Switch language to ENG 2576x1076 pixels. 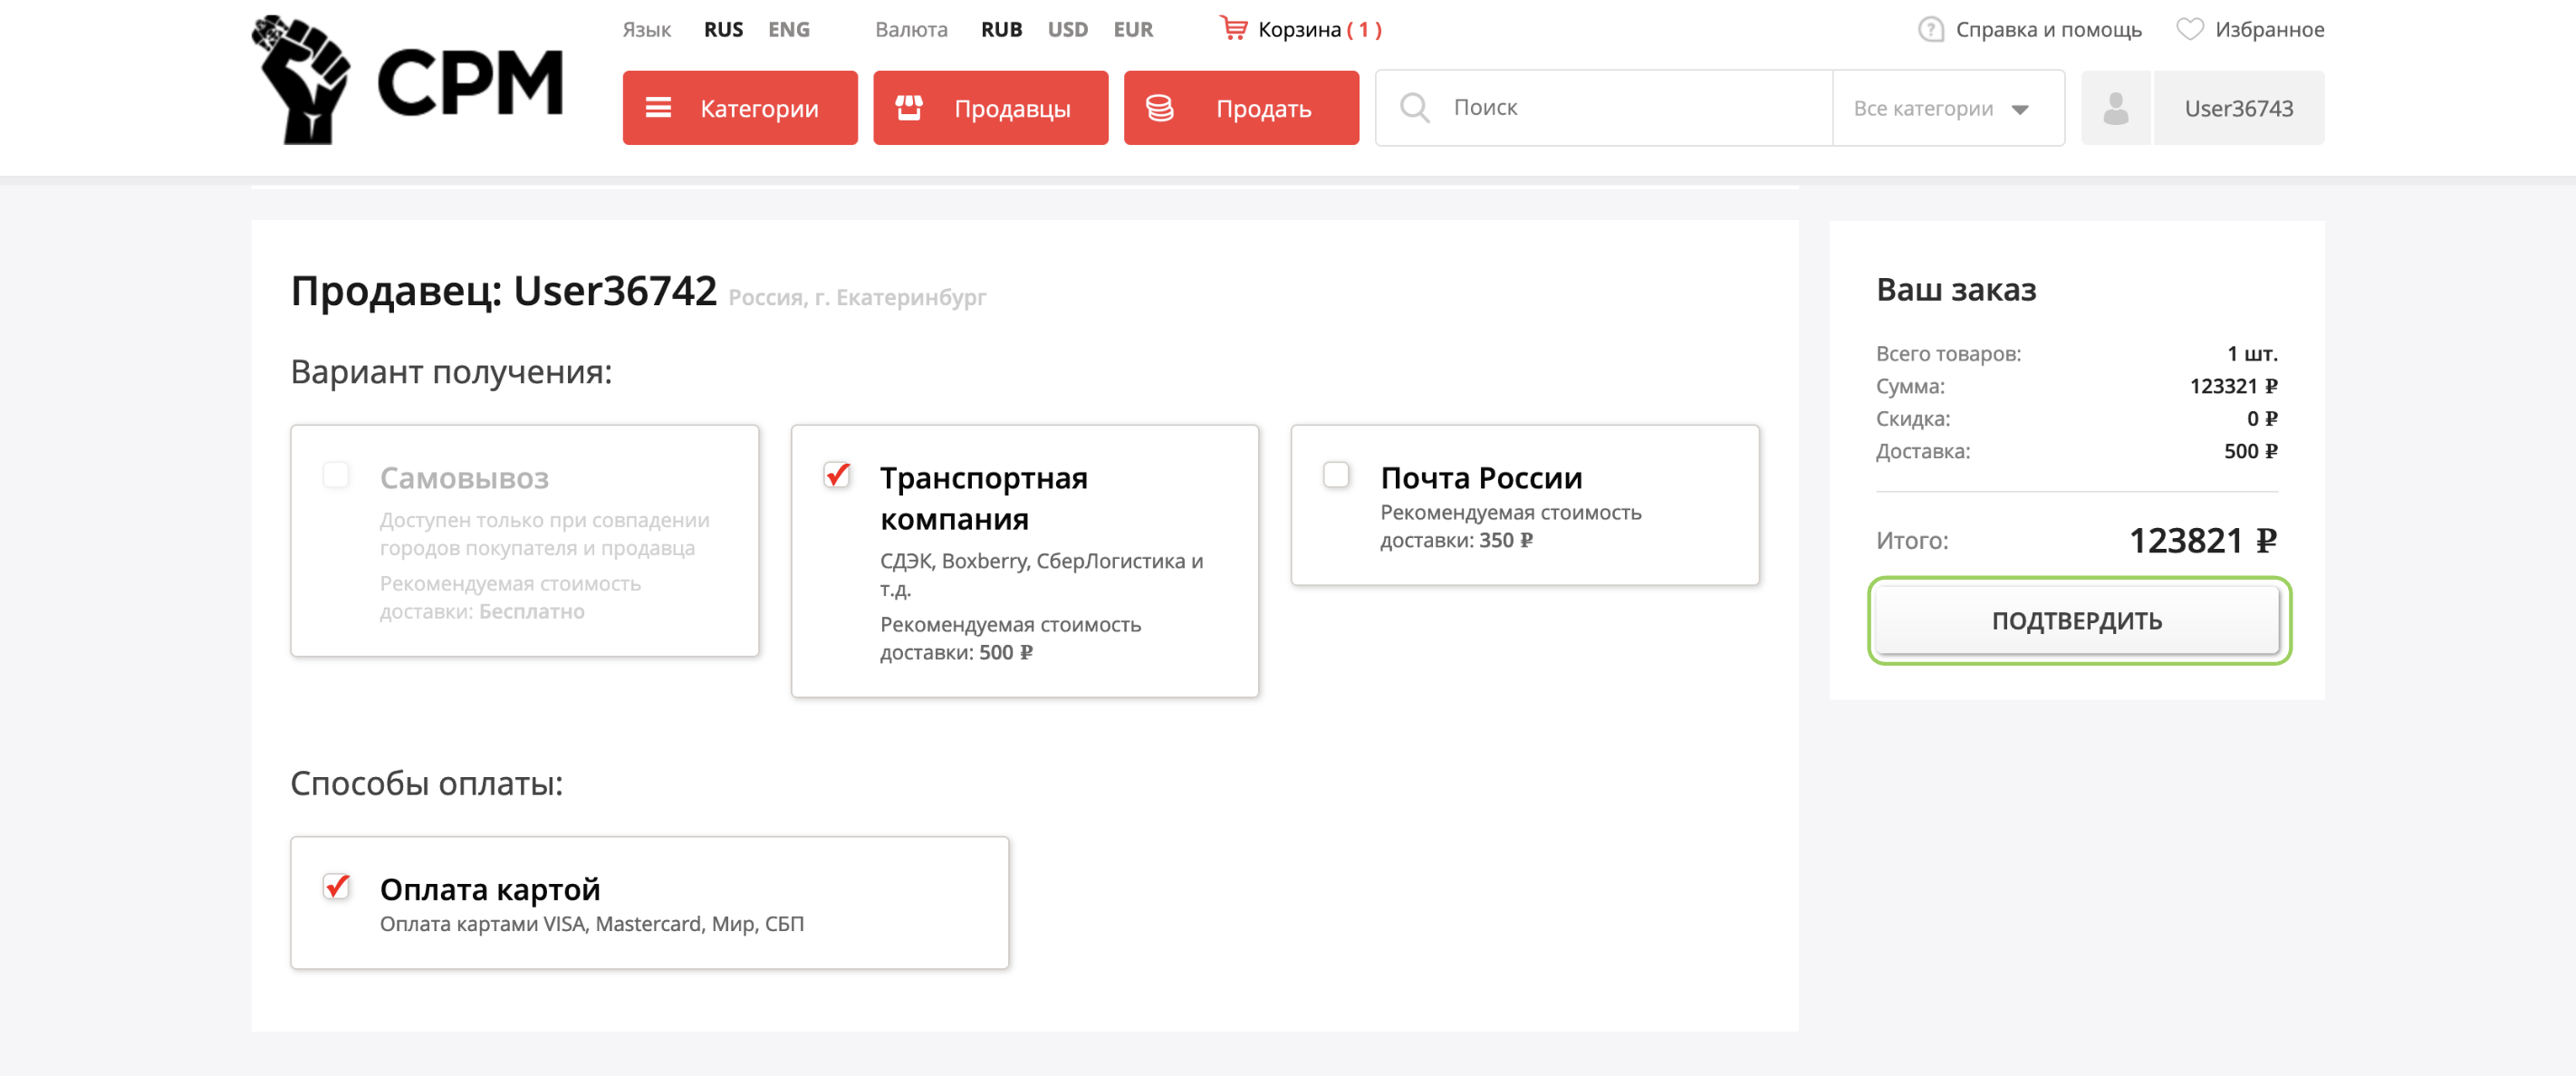pyautogui.click(x=788, y=29)
